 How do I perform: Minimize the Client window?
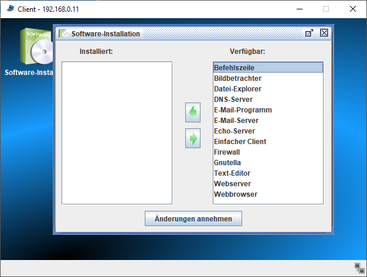[x=300, y=9]
